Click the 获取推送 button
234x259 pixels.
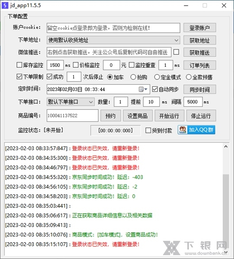pos(199,53)
